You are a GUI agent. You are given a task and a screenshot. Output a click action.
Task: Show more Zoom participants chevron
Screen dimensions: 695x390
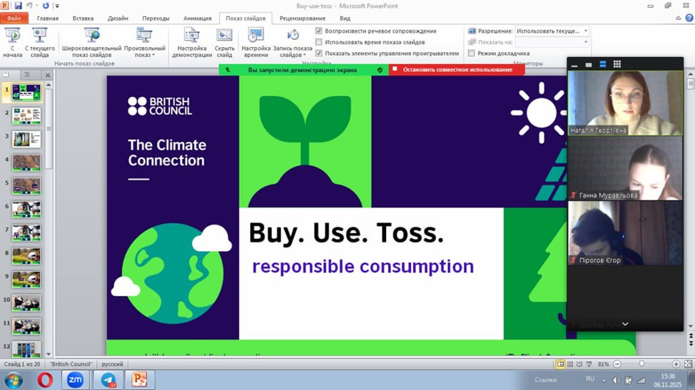pyautogui.click(x=625, y=324)
